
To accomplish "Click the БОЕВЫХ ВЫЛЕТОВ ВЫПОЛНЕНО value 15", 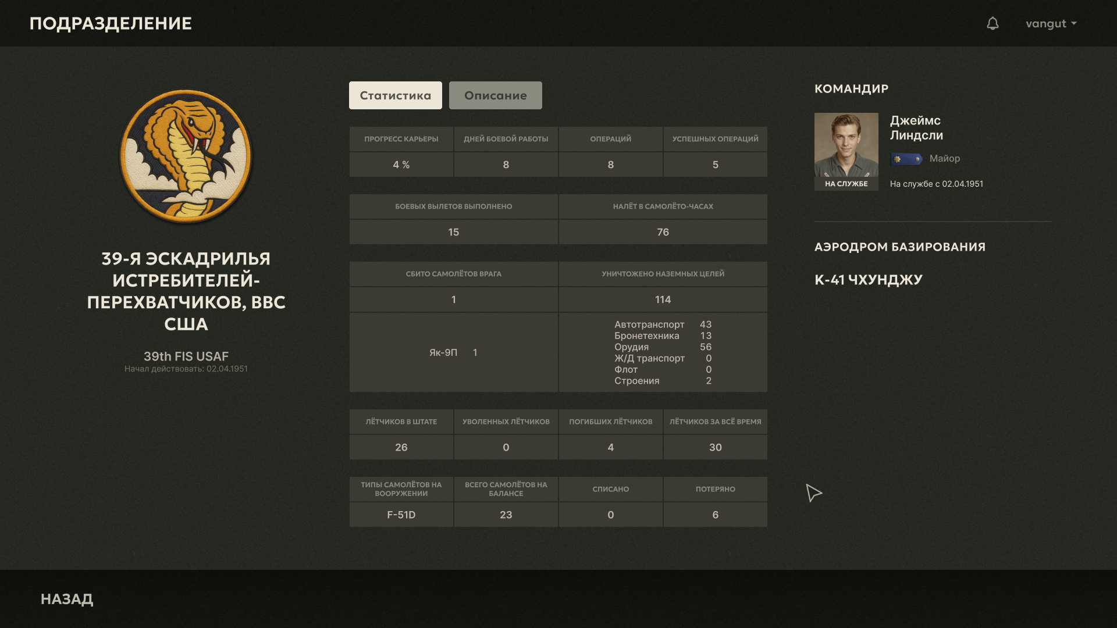I will pos(454,232).
